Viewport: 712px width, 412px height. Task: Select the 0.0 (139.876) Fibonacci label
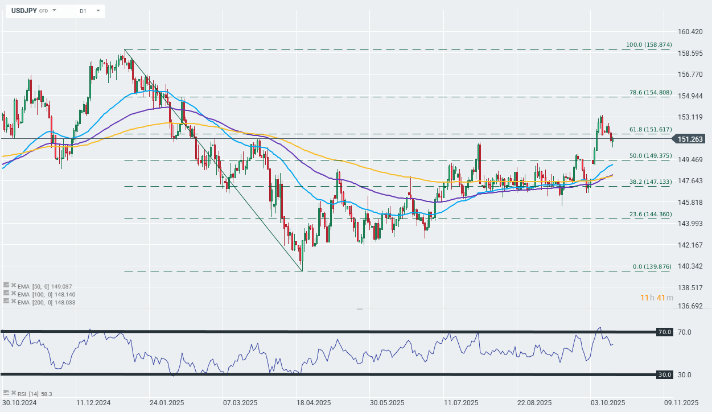653,267
